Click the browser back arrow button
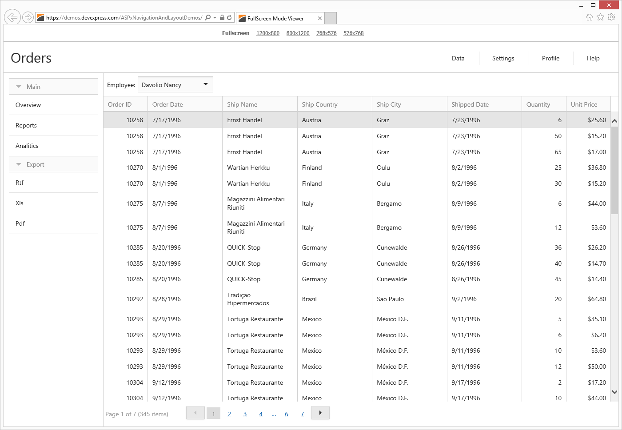The height and width of the screenshot is (430, 622). (x=12, y=17)
